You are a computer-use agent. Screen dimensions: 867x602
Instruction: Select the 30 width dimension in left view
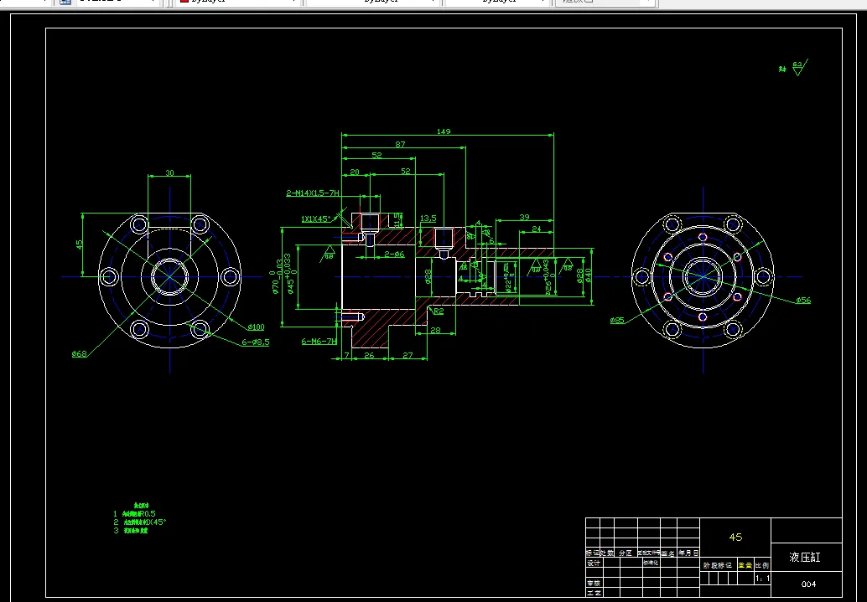click(x=169, y=172)
